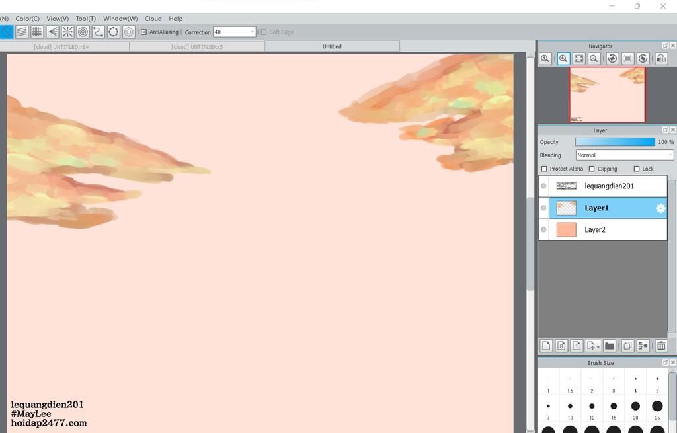Open Help menu
The width and height of the screenshot is (677, 433).
(176, 19)
